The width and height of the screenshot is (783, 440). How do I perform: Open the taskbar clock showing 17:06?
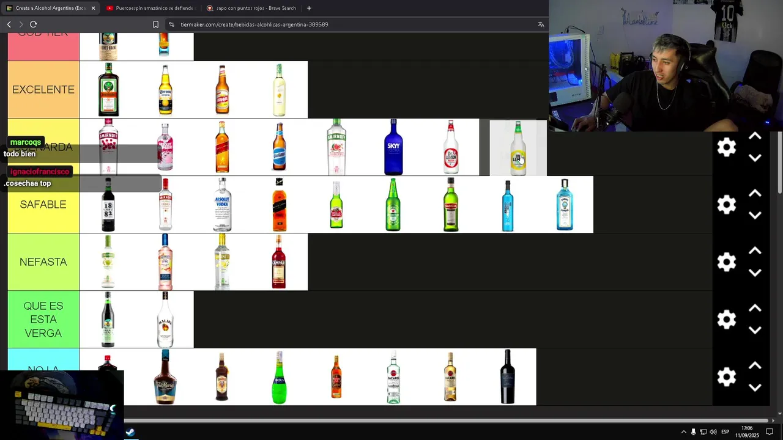pyautogui.click(x=747, y=431)
